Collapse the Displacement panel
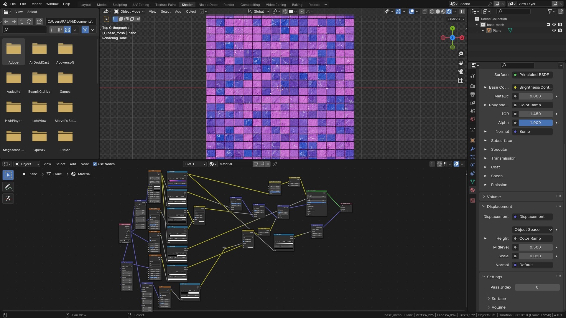 click(x=484, y=206)
